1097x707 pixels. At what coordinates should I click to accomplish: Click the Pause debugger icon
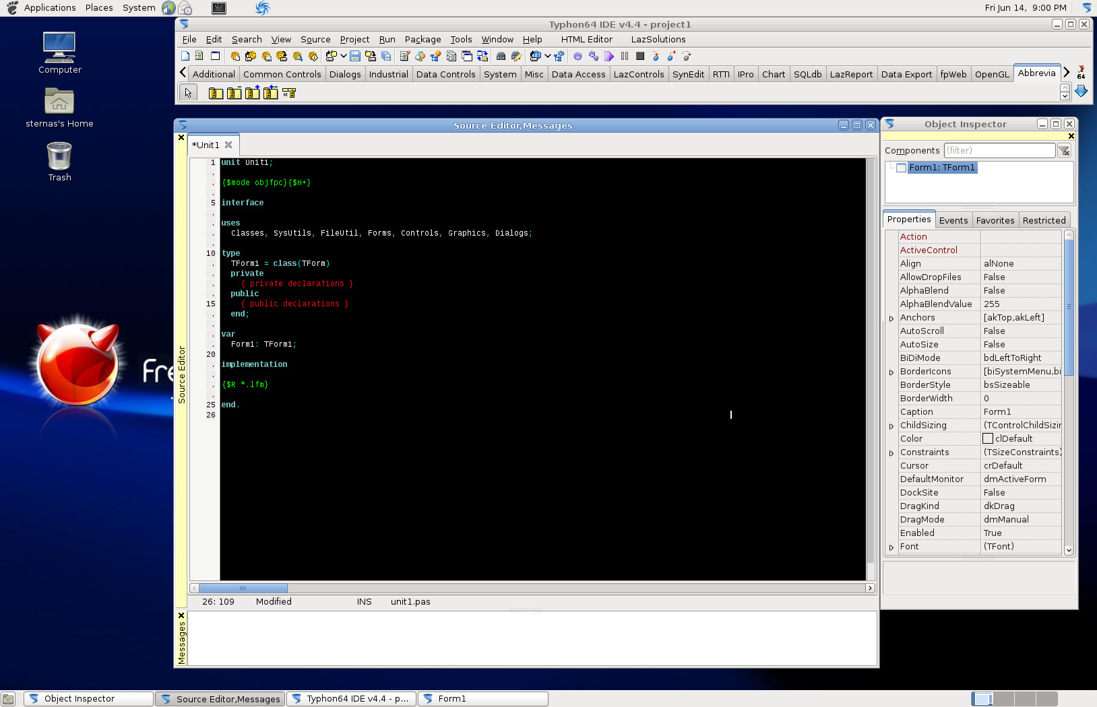click(x=625, y=56)
